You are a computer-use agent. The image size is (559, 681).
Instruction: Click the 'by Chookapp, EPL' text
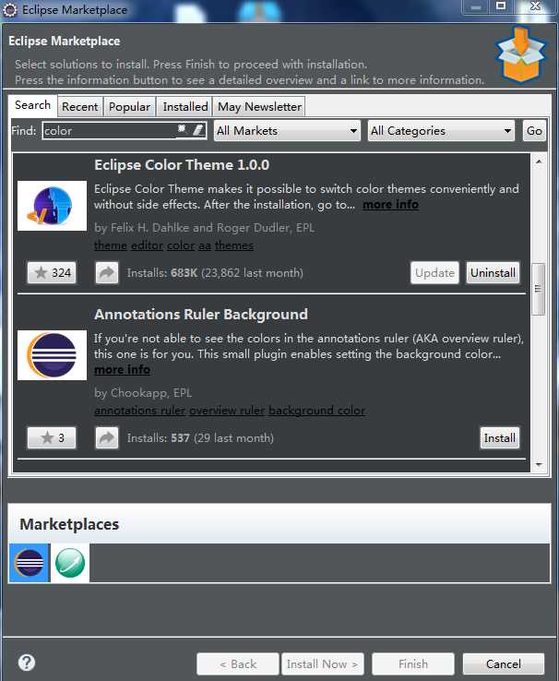pos(143,393)
